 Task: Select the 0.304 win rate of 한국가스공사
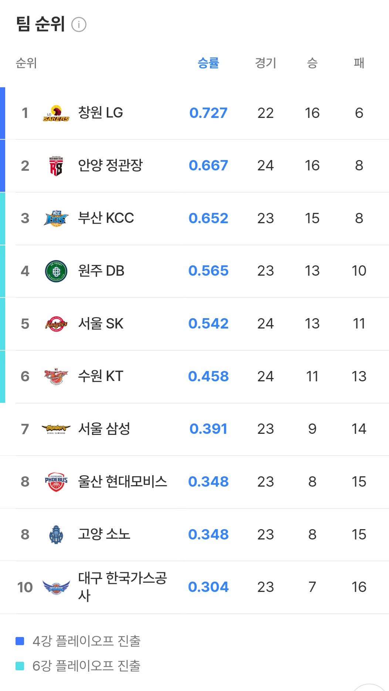(209, 587)
